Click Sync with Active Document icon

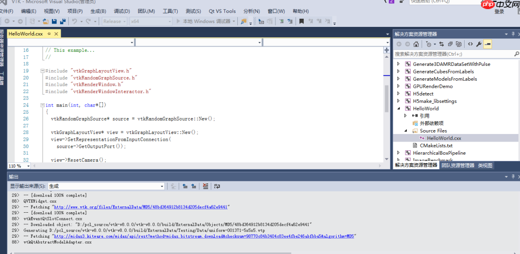click(441, 44)
